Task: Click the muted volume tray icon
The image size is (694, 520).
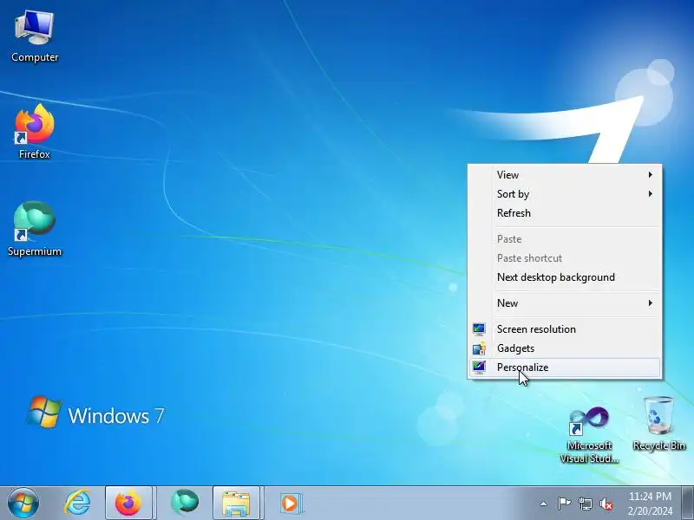Action: (606, 504)
